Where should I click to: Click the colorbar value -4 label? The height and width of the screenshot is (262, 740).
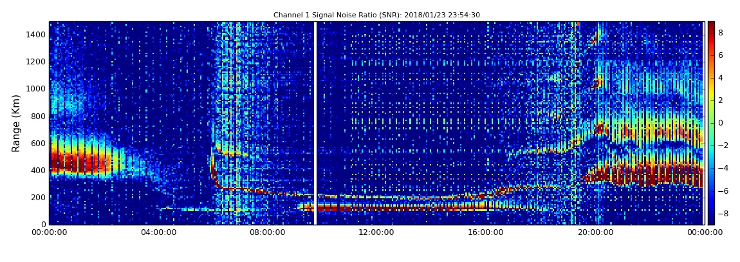(x=722, y=168)
